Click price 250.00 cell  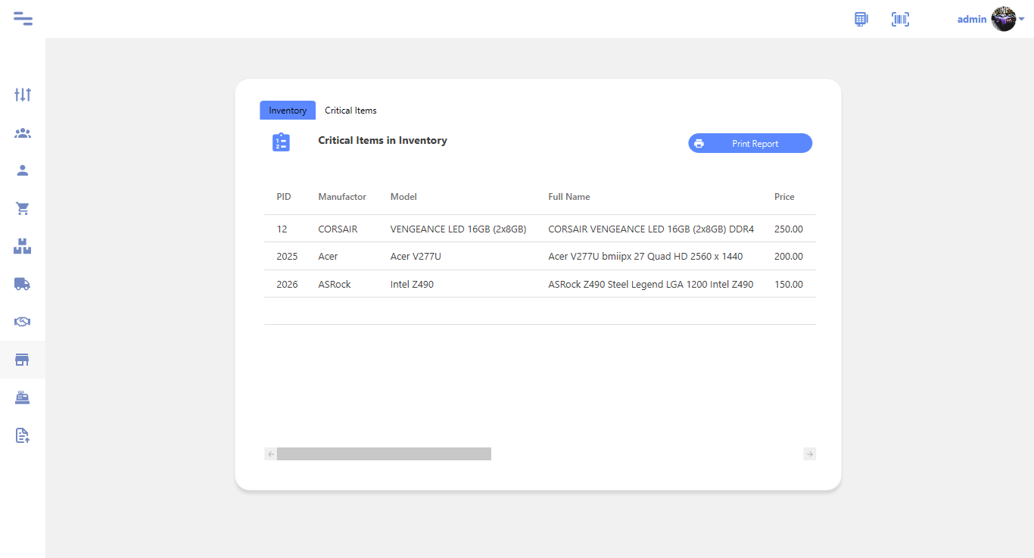tap(789, 229)
